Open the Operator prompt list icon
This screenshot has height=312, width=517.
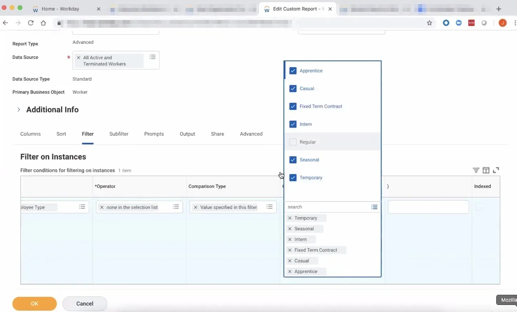coord(176,207)
